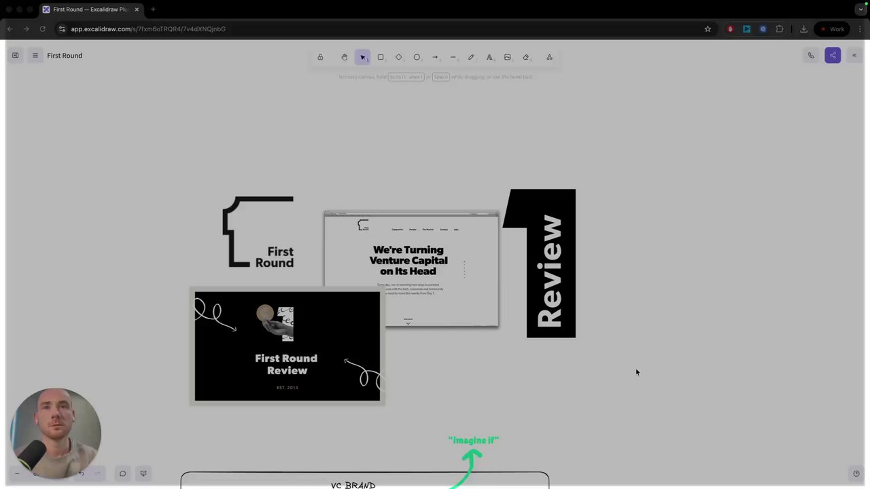Viewport: 870px width, 489px height.
Task: Click the redo arrow button
Action: click(97, 473)
